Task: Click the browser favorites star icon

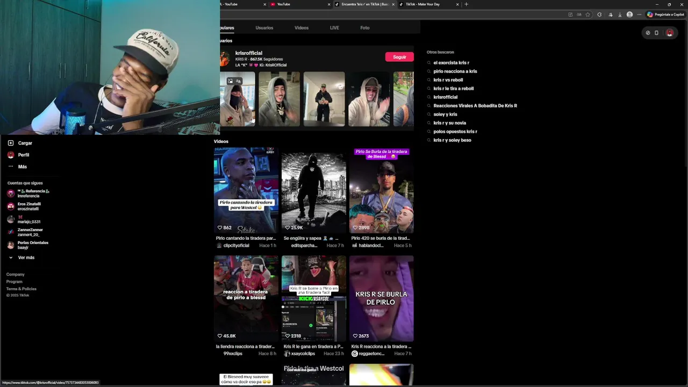Action: point(588,15)
